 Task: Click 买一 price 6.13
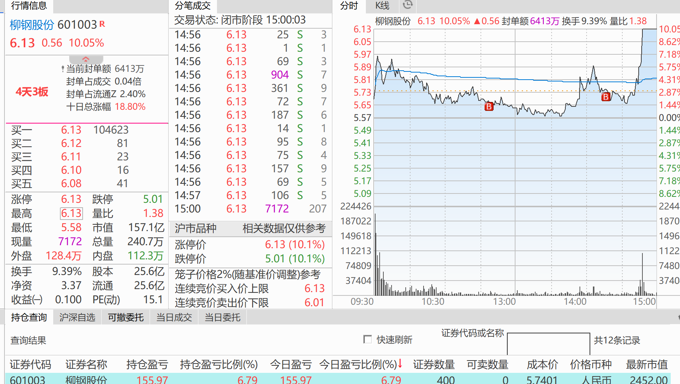[x=71, y=130]
